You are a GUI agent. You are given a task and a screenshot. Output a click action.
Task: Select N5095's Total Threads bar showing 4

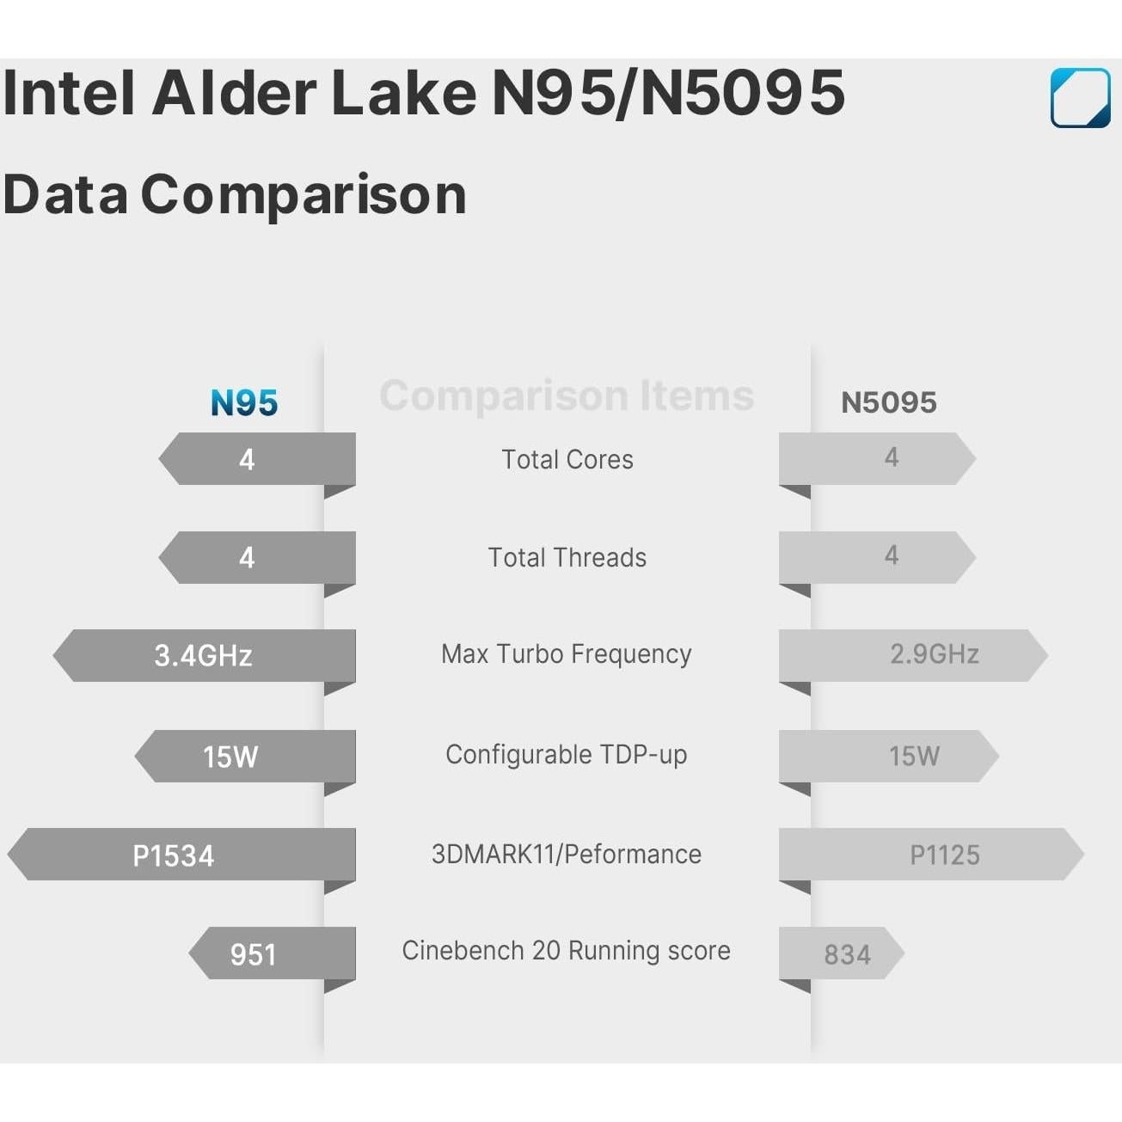[x=876, y=557]
